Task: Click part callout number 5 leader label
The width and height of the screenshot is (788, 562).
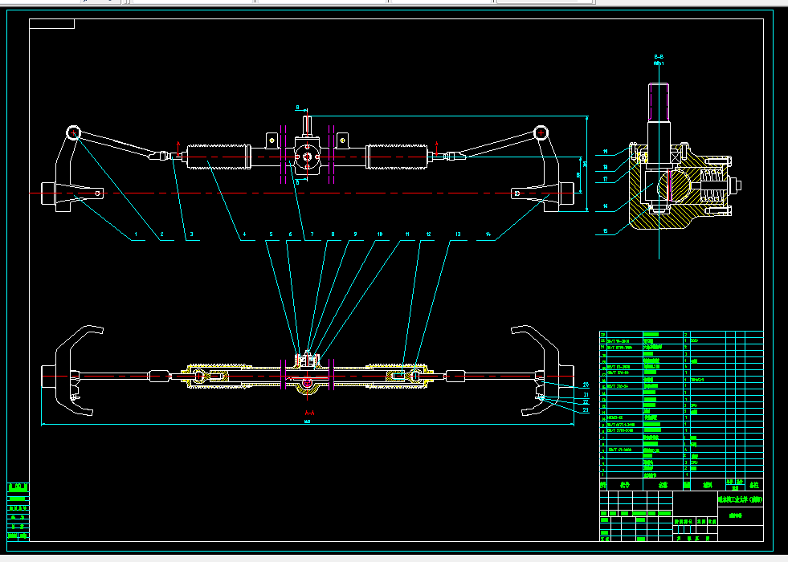Action: (x=271, y=234)
